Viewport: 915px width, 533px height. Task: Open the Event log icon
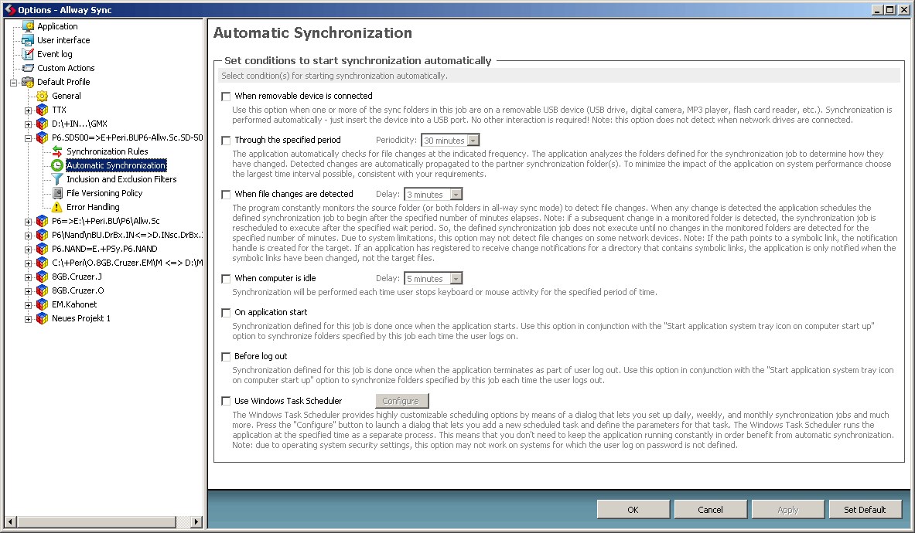click(28, 54)
